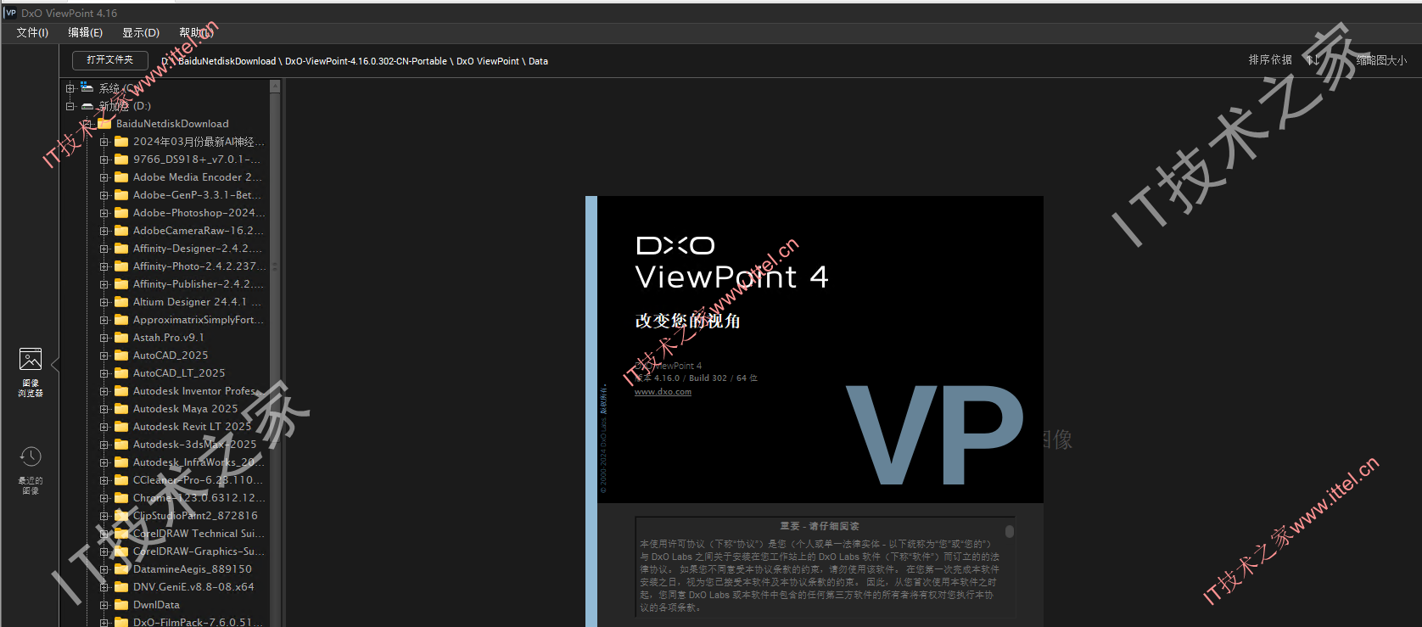Click the DxO ViewPoint window title icon
The width and height of the screenshot is (1422, 627).
pyautogui.click(x=10, y=13)
